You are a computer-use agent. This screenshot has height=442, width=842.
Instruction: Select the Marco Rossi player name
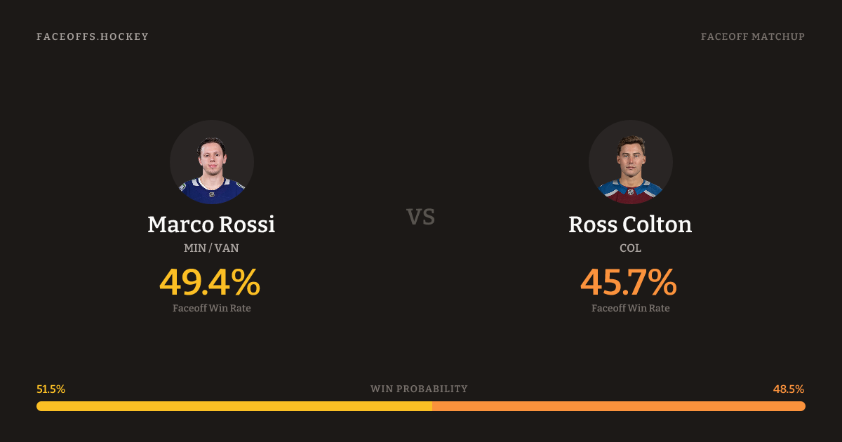tap(211, 225)
